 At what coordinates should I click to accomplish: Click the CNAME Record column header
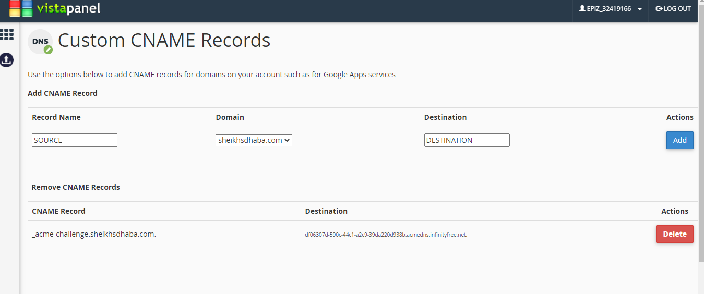(58, 211)
